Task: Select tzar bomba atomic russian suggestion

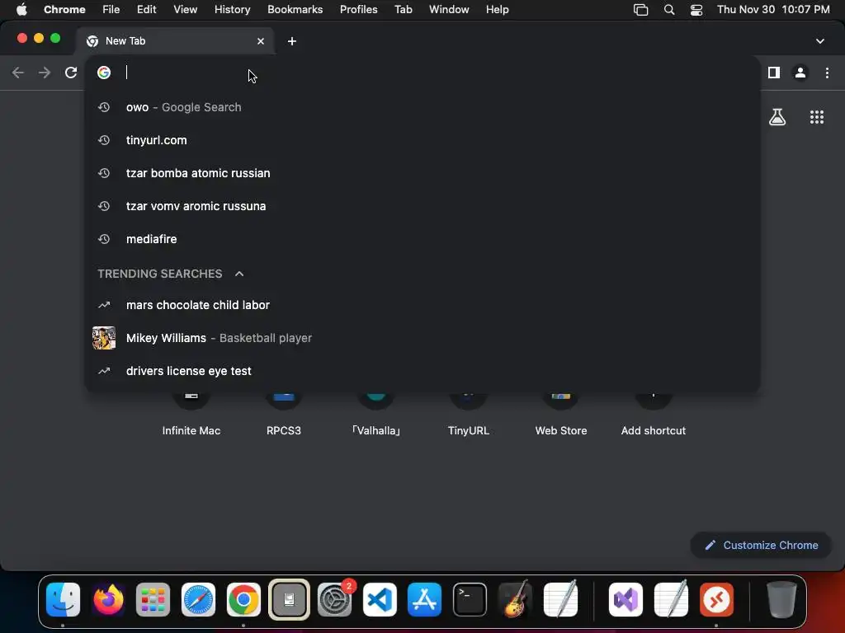Action: 422,173
